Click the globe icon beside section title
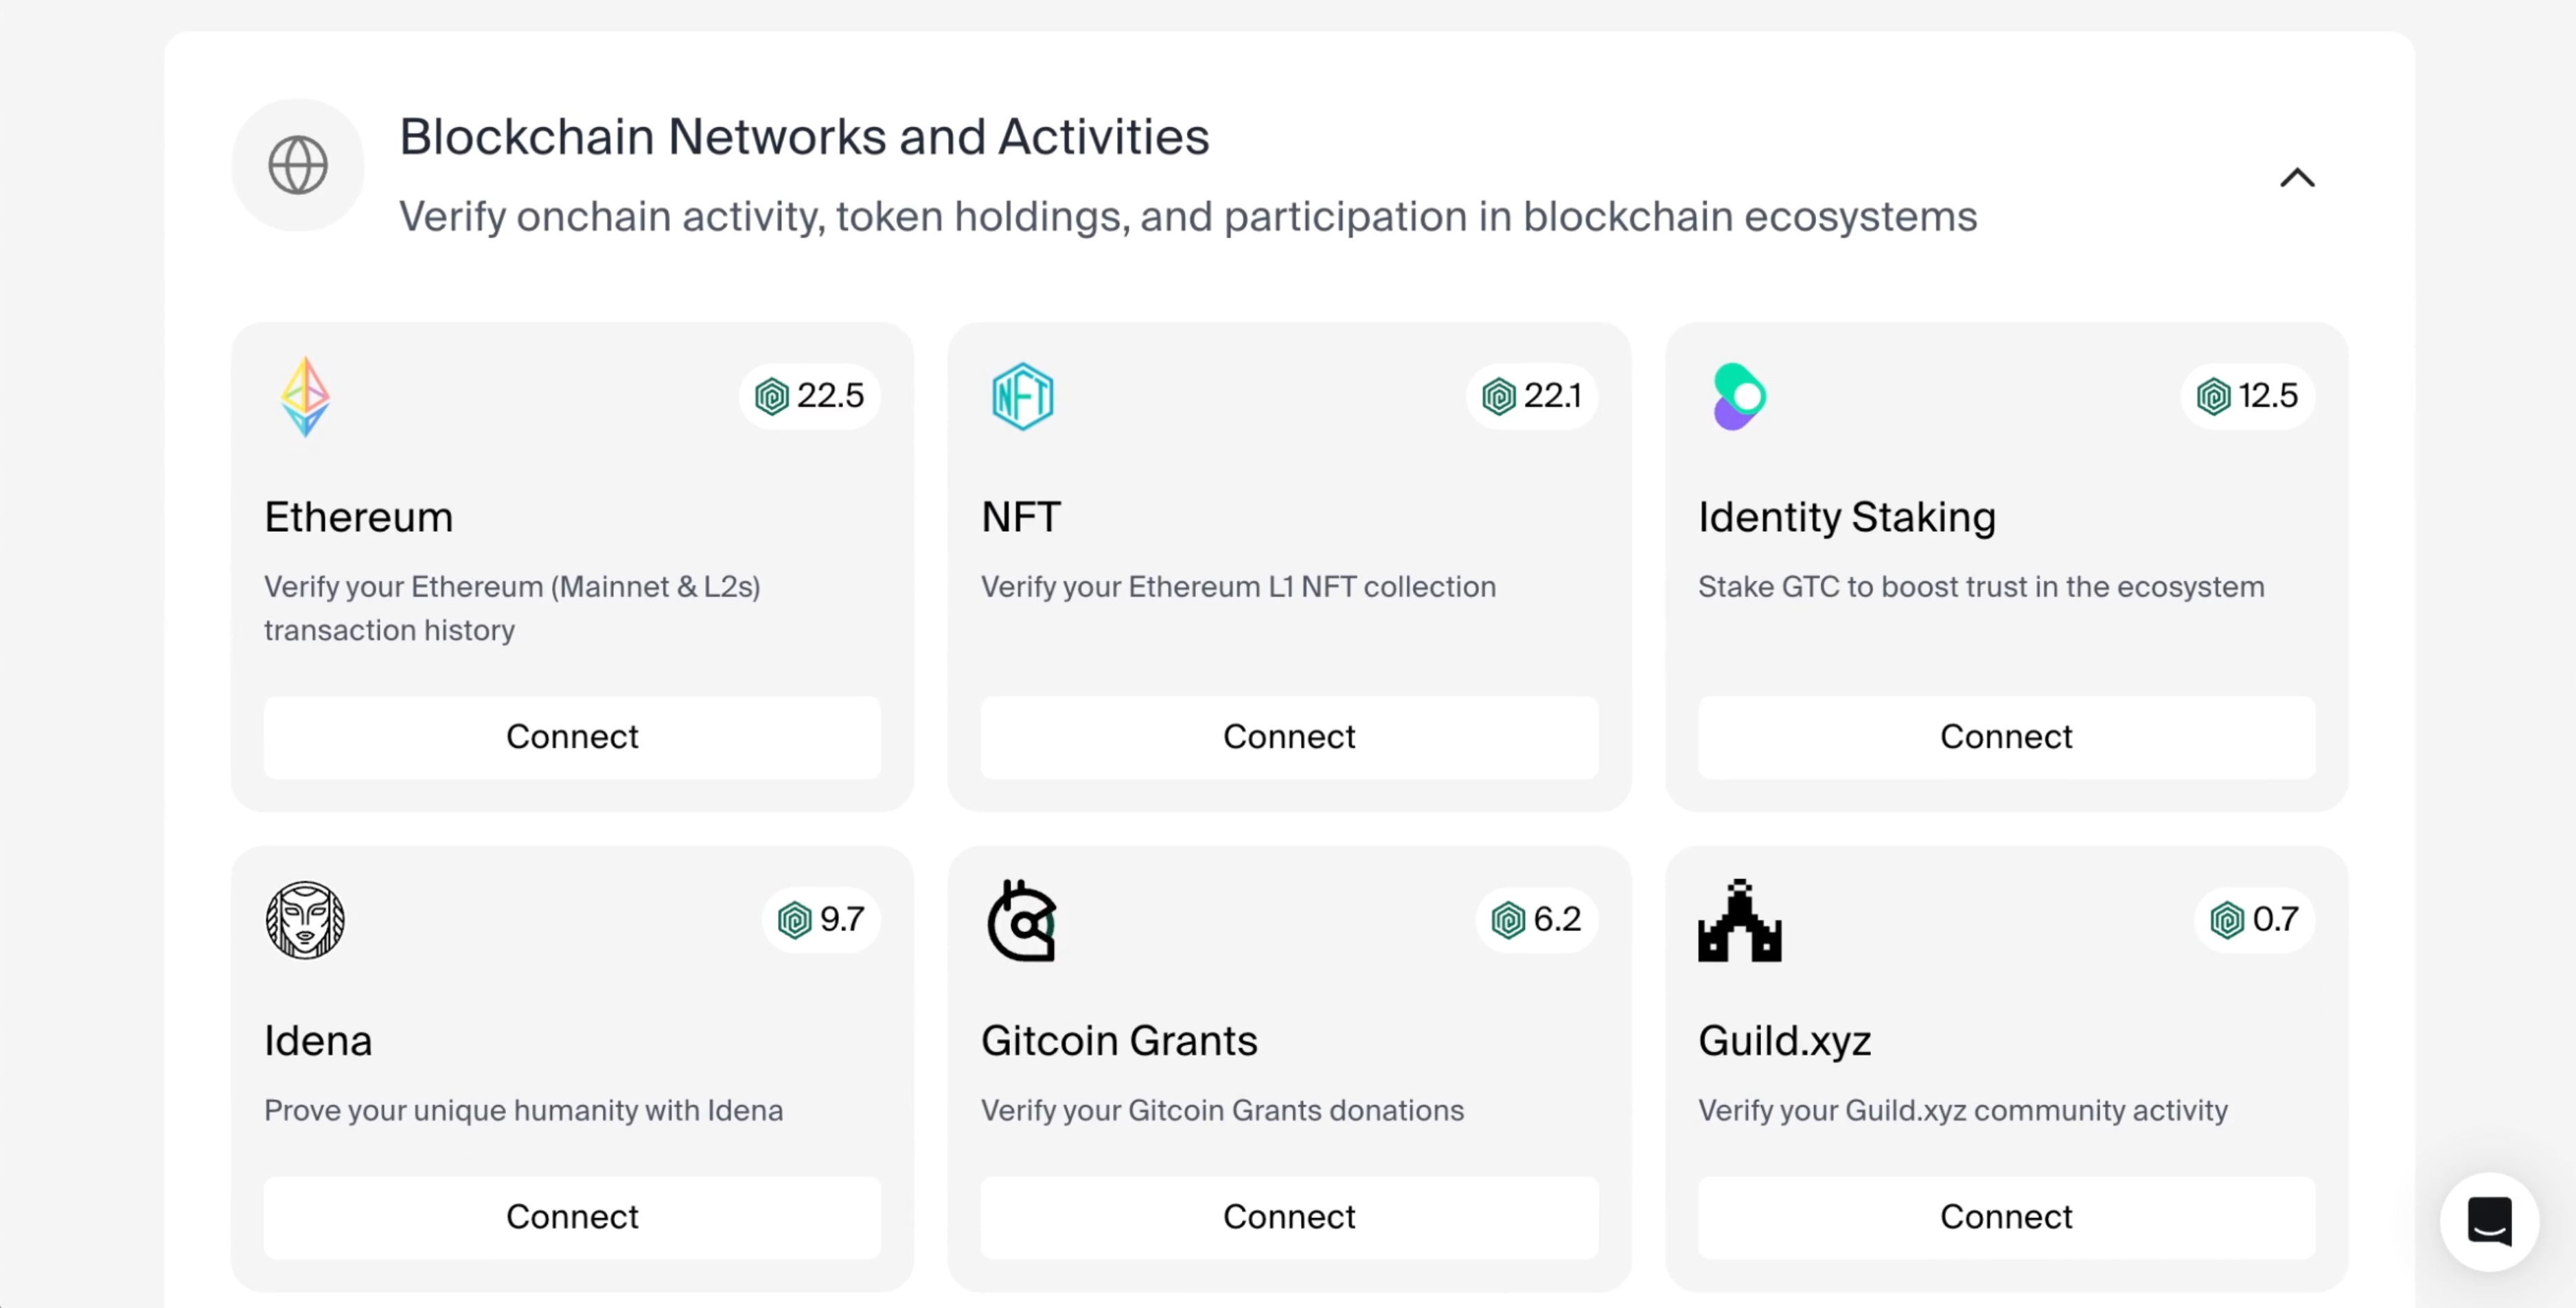Viewport: 2576px width, 1308px height. pyautogui.click(x=298, y=165)
